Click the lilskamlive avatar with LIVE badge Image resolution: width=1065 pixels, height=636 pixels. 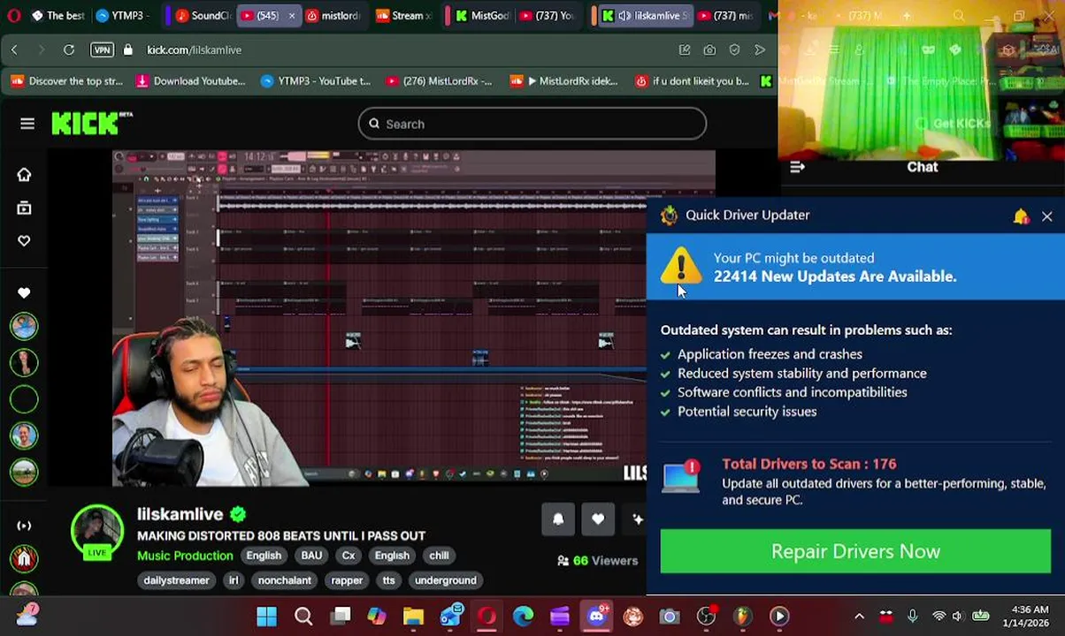pos(96,533)
